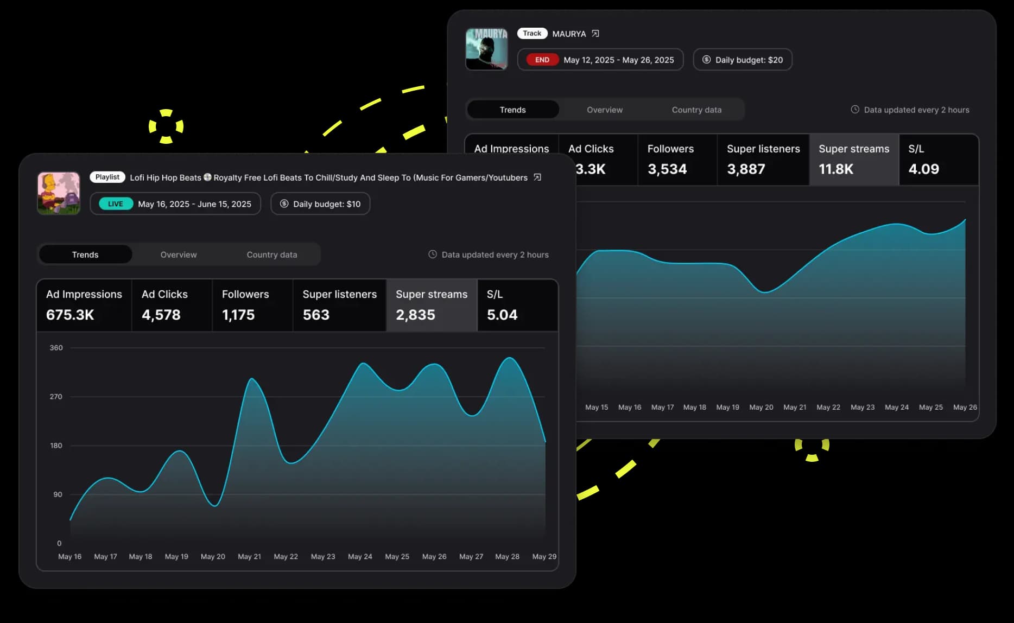This screenshot has width=1014, height=623.
Task: Click the dollar icon in the $20 daily budget pill
Action: coord(706,60)
